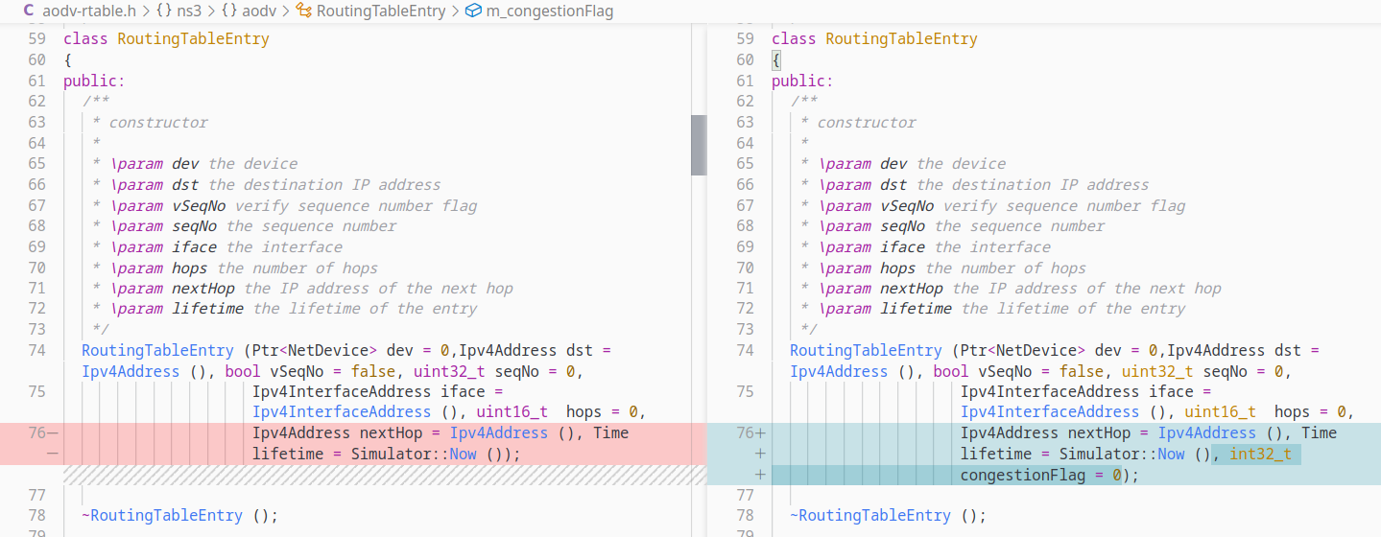The height and width of the screenshot is (537, 1381).
Task: Click 'class RoutingTableEntry' on line 59 of modified pane
Action: coord(874,39)
